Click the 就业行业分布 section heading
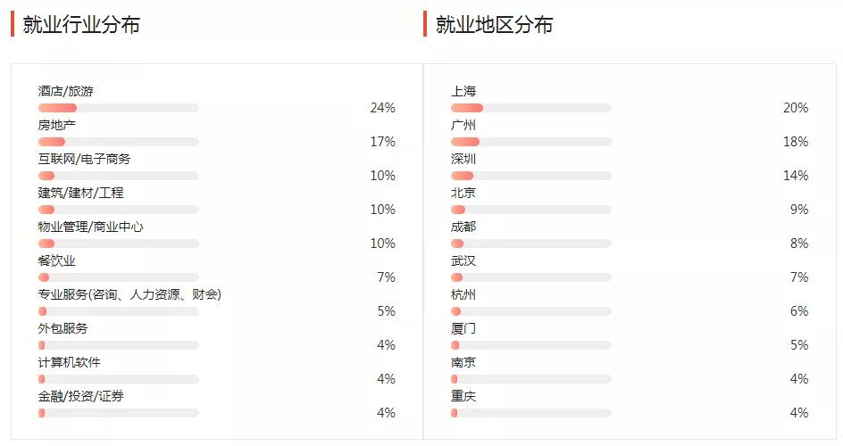The height and width of the screenshot is (446, 843). tap(81, 24)
